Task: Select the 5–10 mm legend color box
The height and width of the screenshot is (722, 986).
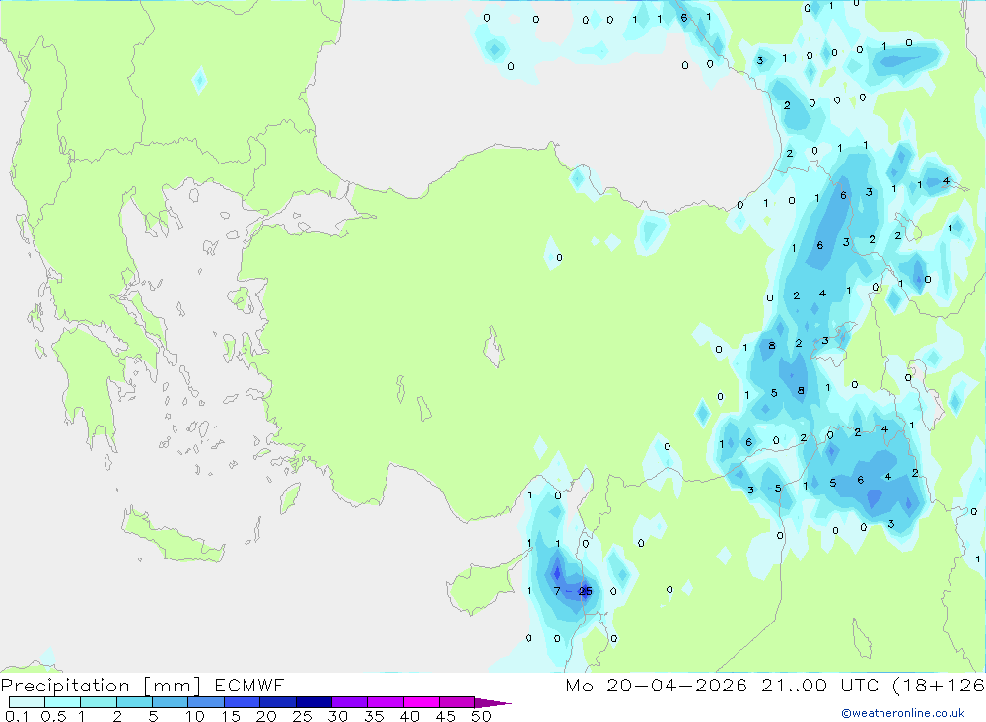Action: pos(171,702)
